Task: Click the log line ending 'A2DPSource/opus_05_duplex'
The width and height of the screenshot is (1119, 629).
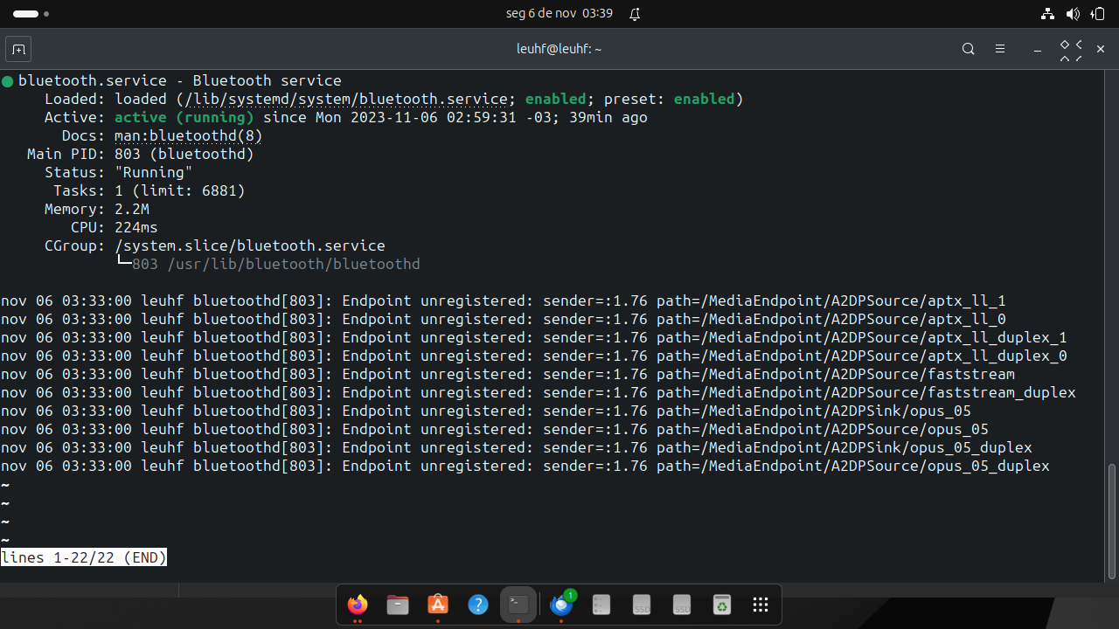Action: click(525, 466)
